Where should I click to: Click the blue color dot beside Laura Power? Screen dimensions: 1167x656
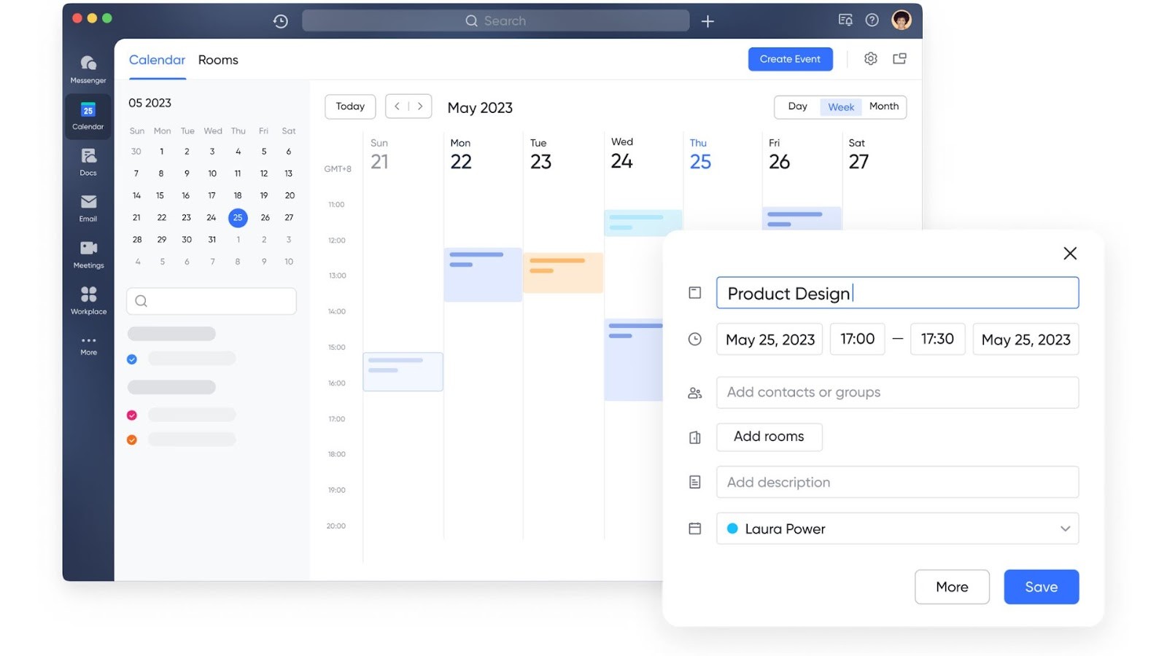point(733,528)
